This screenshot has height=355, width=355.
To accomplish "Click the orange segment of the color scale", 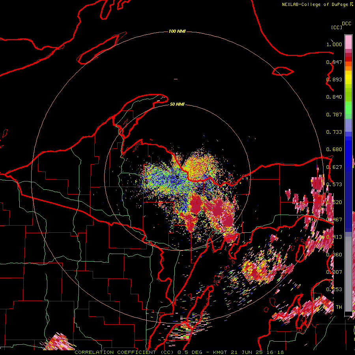I will (348, 66).
